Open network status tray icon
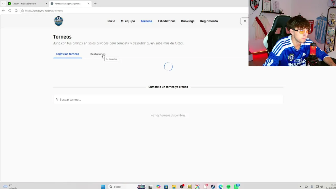Image resolution: width=336 pixels, height=189 pixels. pos(318,187)
